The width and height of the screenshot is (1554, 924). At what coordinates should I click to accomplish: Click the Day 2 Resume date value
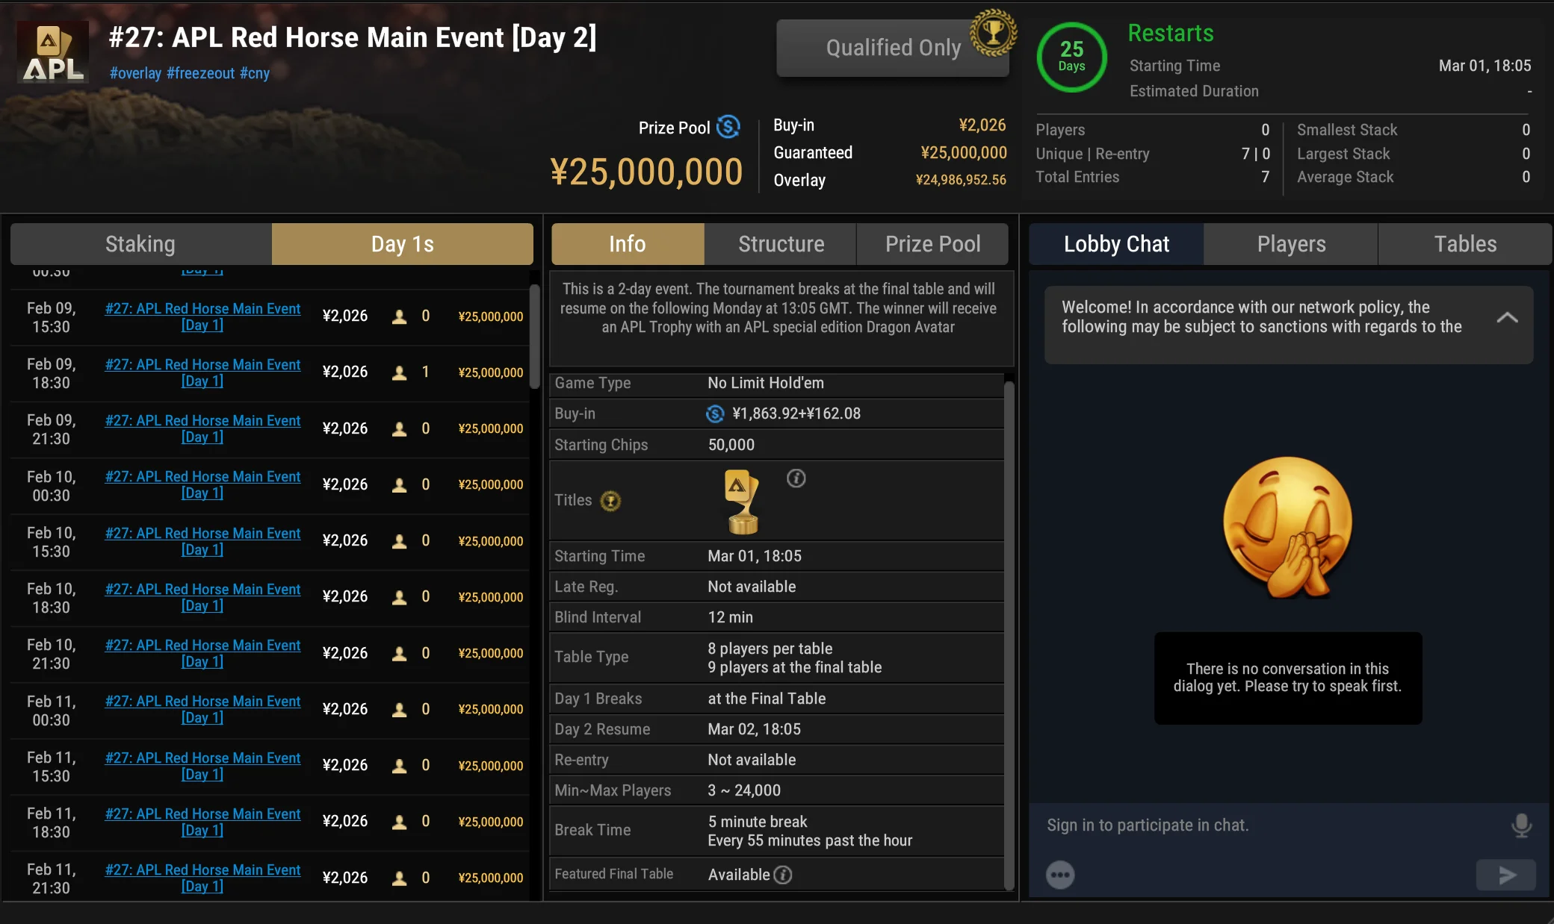pyautogui.click(x=755, y=729)
